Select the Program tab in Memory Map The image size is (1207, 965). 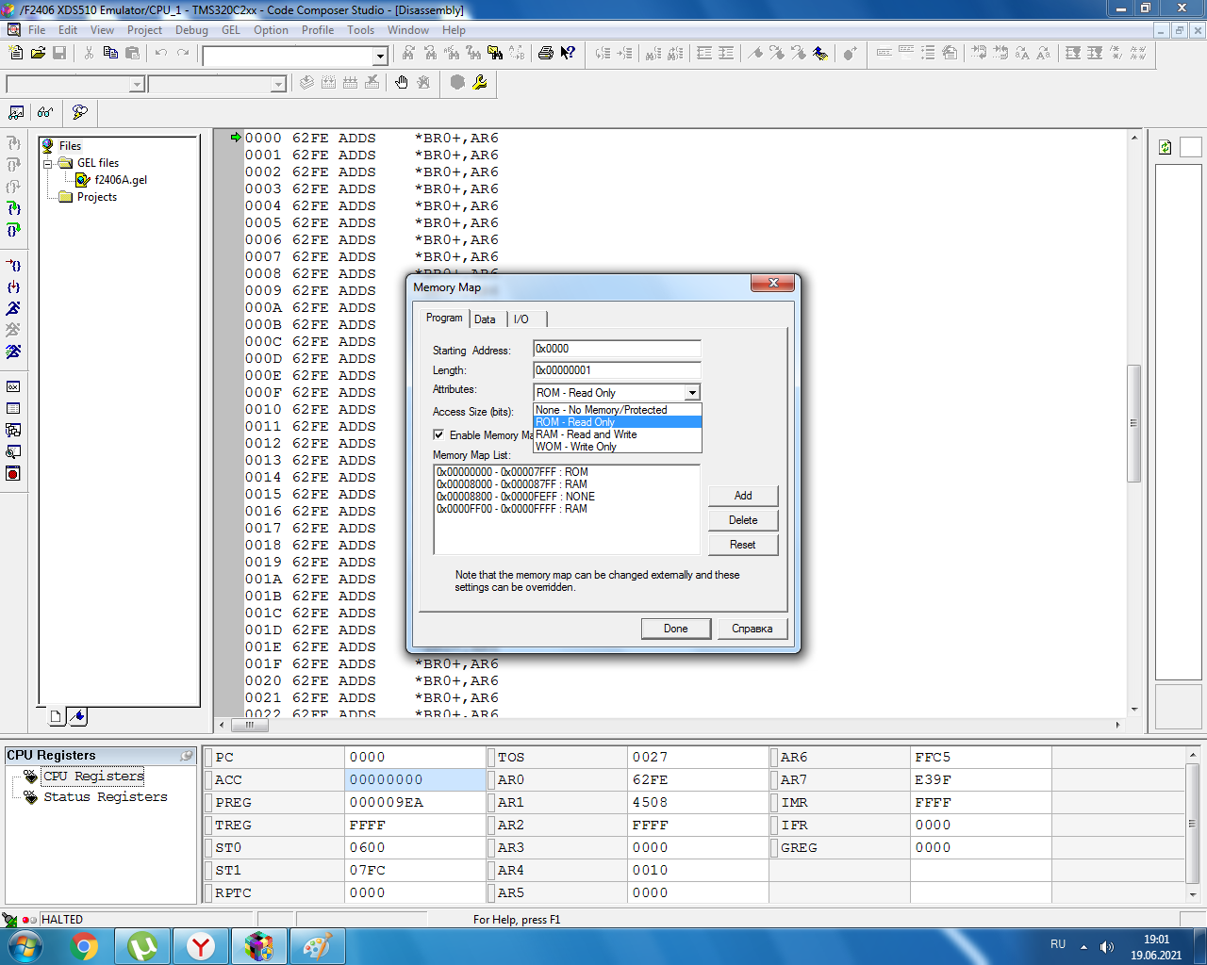click(444, 318)
